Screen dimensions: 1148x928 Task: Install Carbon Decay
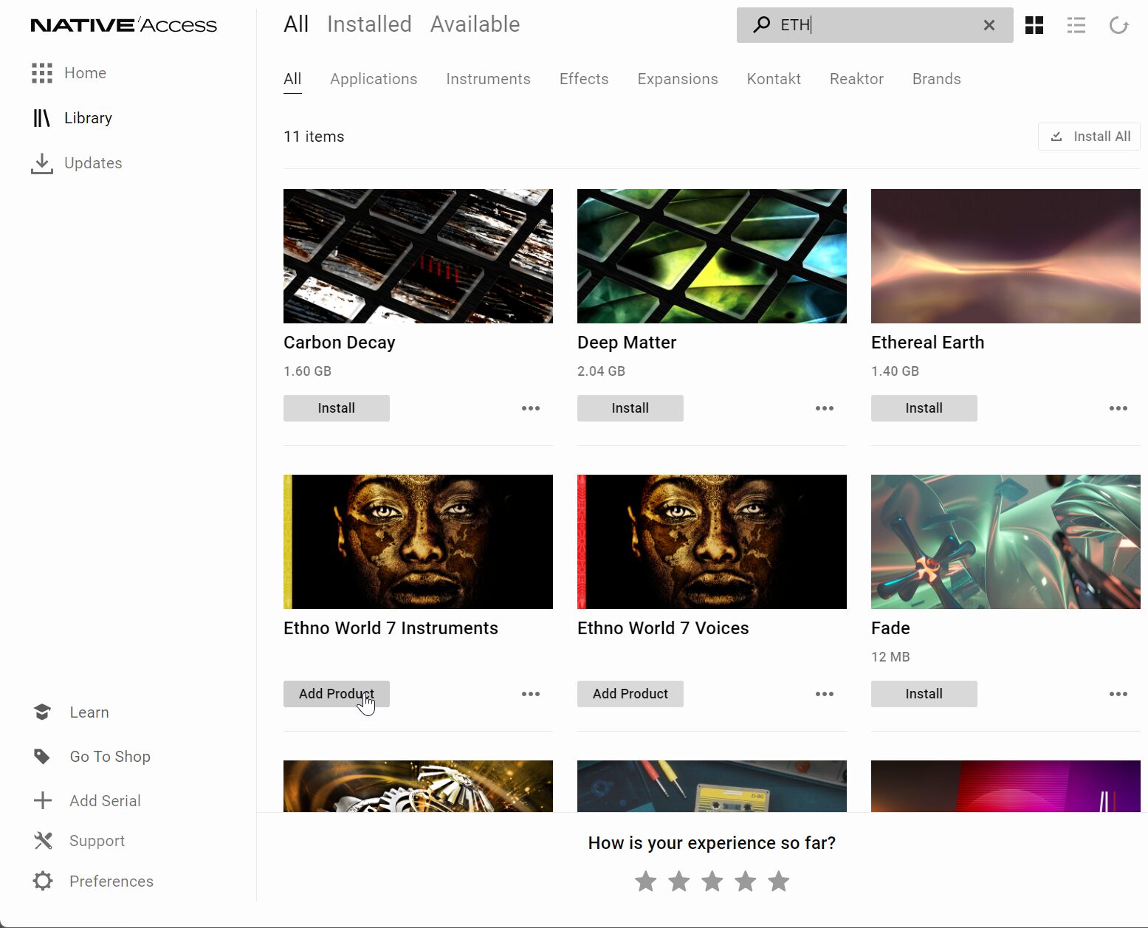337,408
